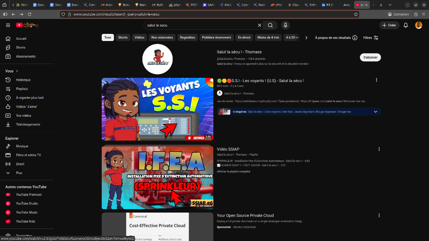Play Les Voyants S.S.I thumbnail
Viewport: 429px width, 241px height.
point(158,109)
